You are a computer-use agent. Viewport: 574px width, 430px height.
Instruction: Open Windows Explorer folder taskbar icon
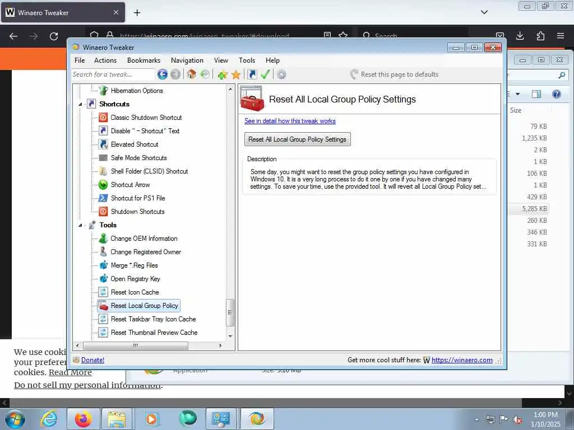pyautogui.click(x=117, y=419)
